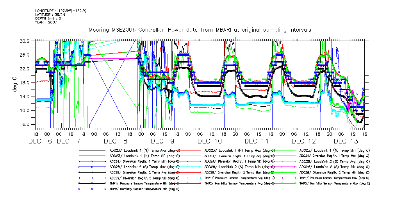Select TMP2 Humidity Sensor Temperature Max legend label
This screenshot has height=197, width=394.
pos(334,183)
